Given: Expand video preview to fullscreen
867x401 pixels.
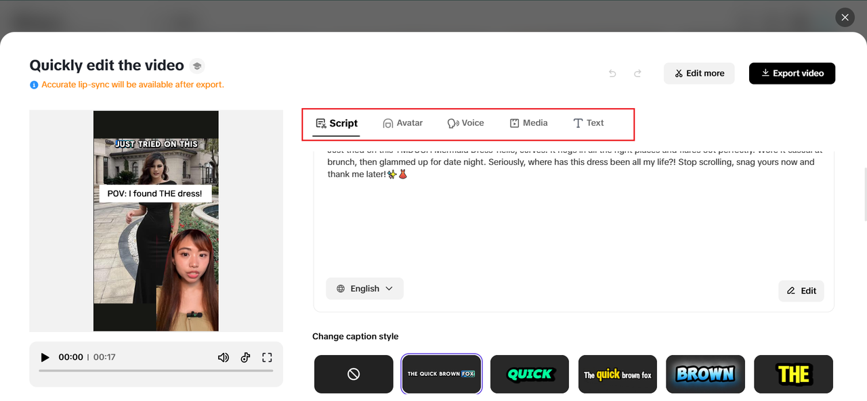Looking at the screenshot, I should click(x=267, y=357).
